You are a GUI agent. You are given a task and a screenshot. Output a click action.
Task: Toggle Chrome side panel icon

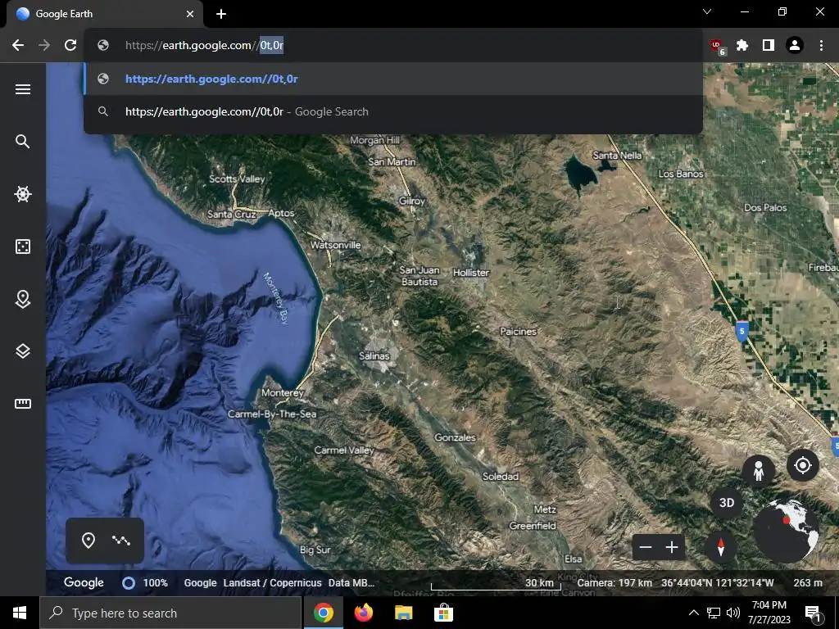click(x=769, y=45)
